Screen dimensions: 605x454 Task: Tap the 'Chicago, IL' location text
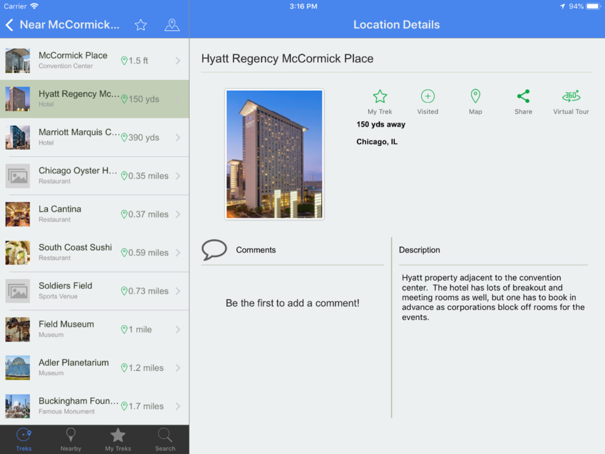click(377, 142)
